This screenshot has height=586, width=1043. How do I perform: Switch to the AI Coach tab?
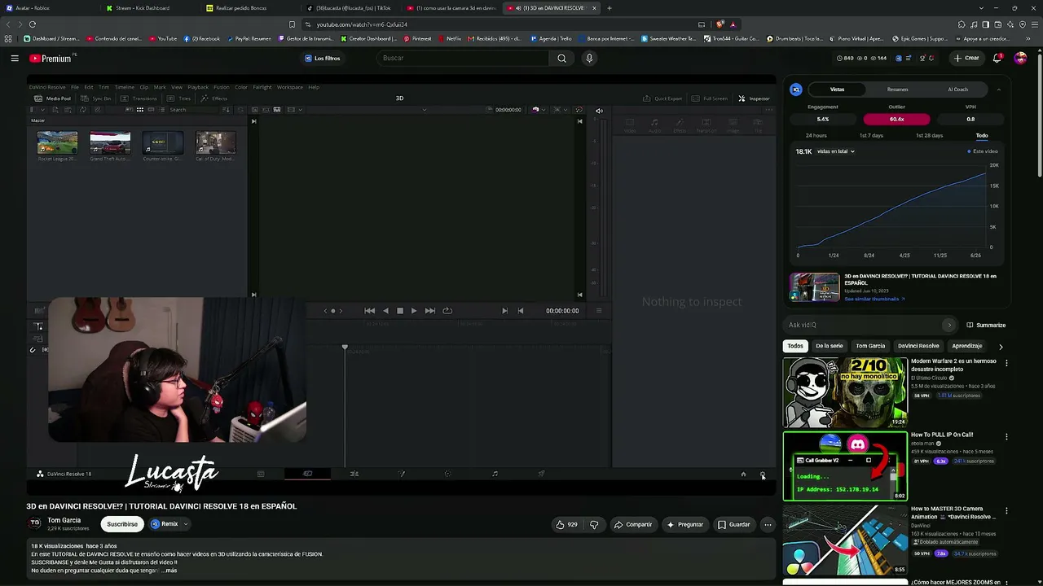click(x=957, y=90)
